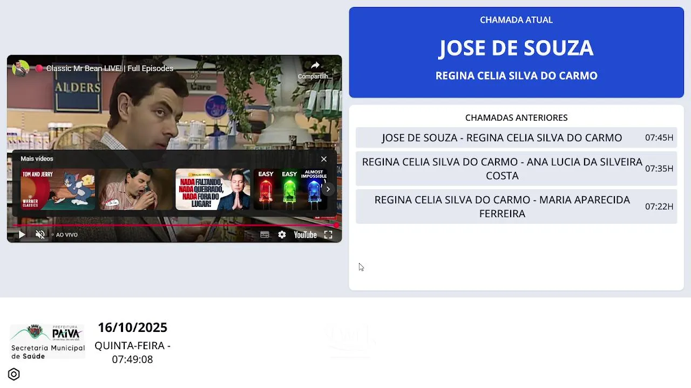
Task: Click the date 16/10/2025
Action: (132, 328)
